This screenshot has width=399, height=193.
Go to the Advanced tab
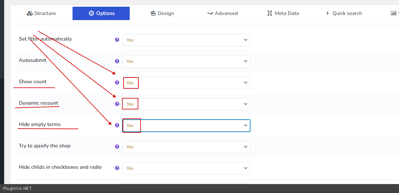point(222,13)
